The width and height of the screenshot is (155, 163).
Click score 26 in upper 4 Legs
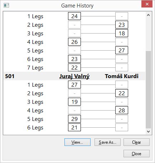pos(74,42)
